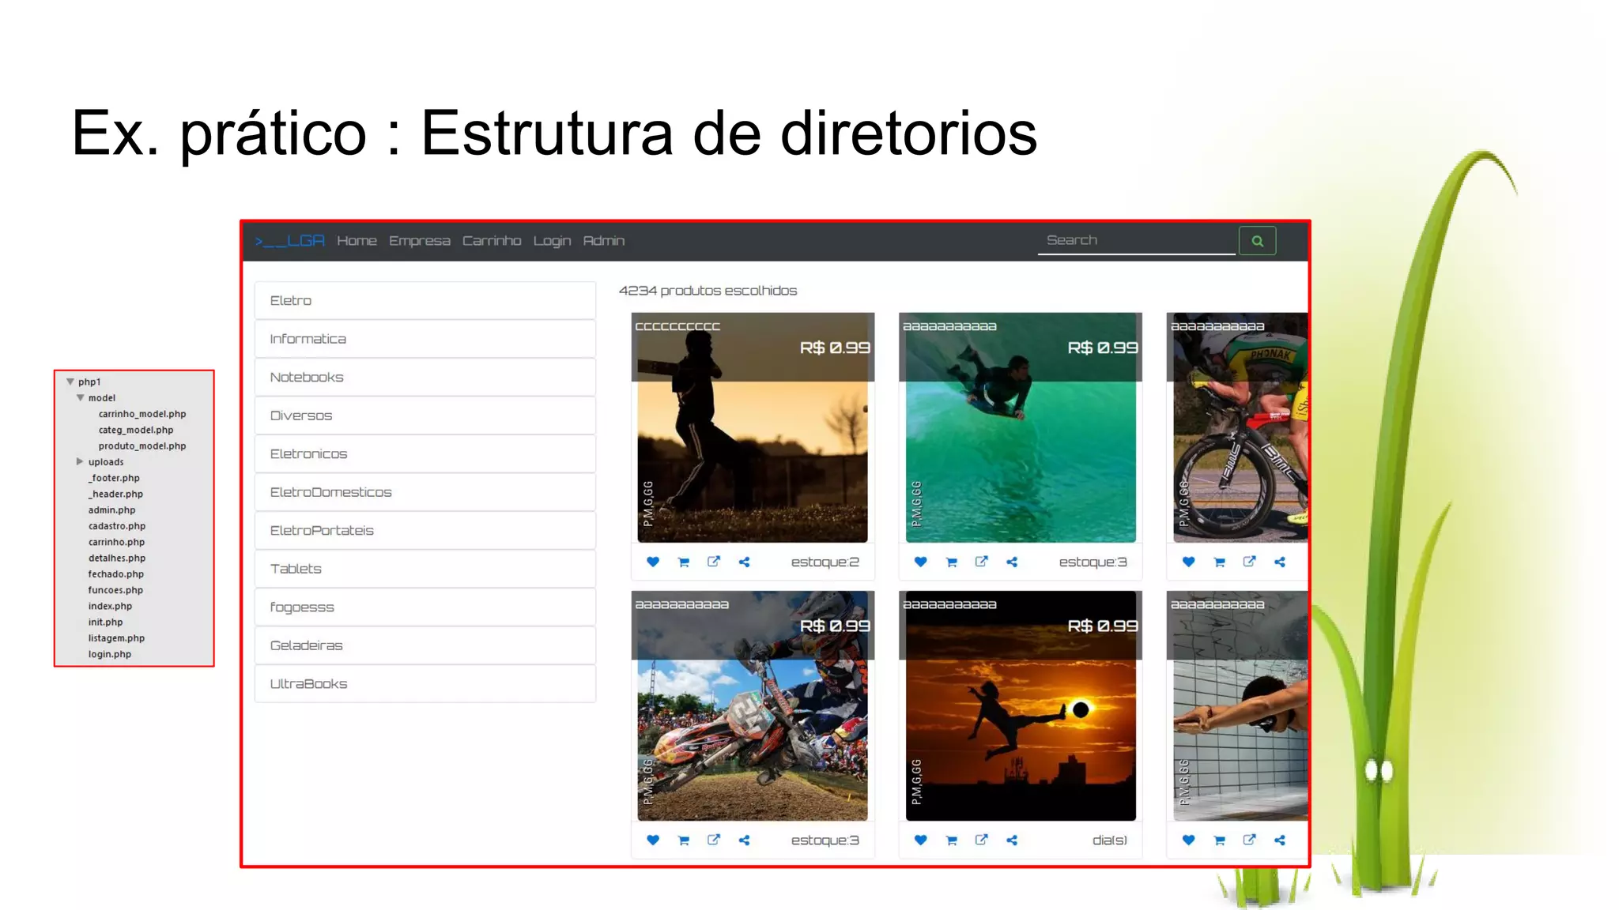Viewport: 1619px width, 910px height.
Task: Open the Admin nav item
Action: pos(604,241)
